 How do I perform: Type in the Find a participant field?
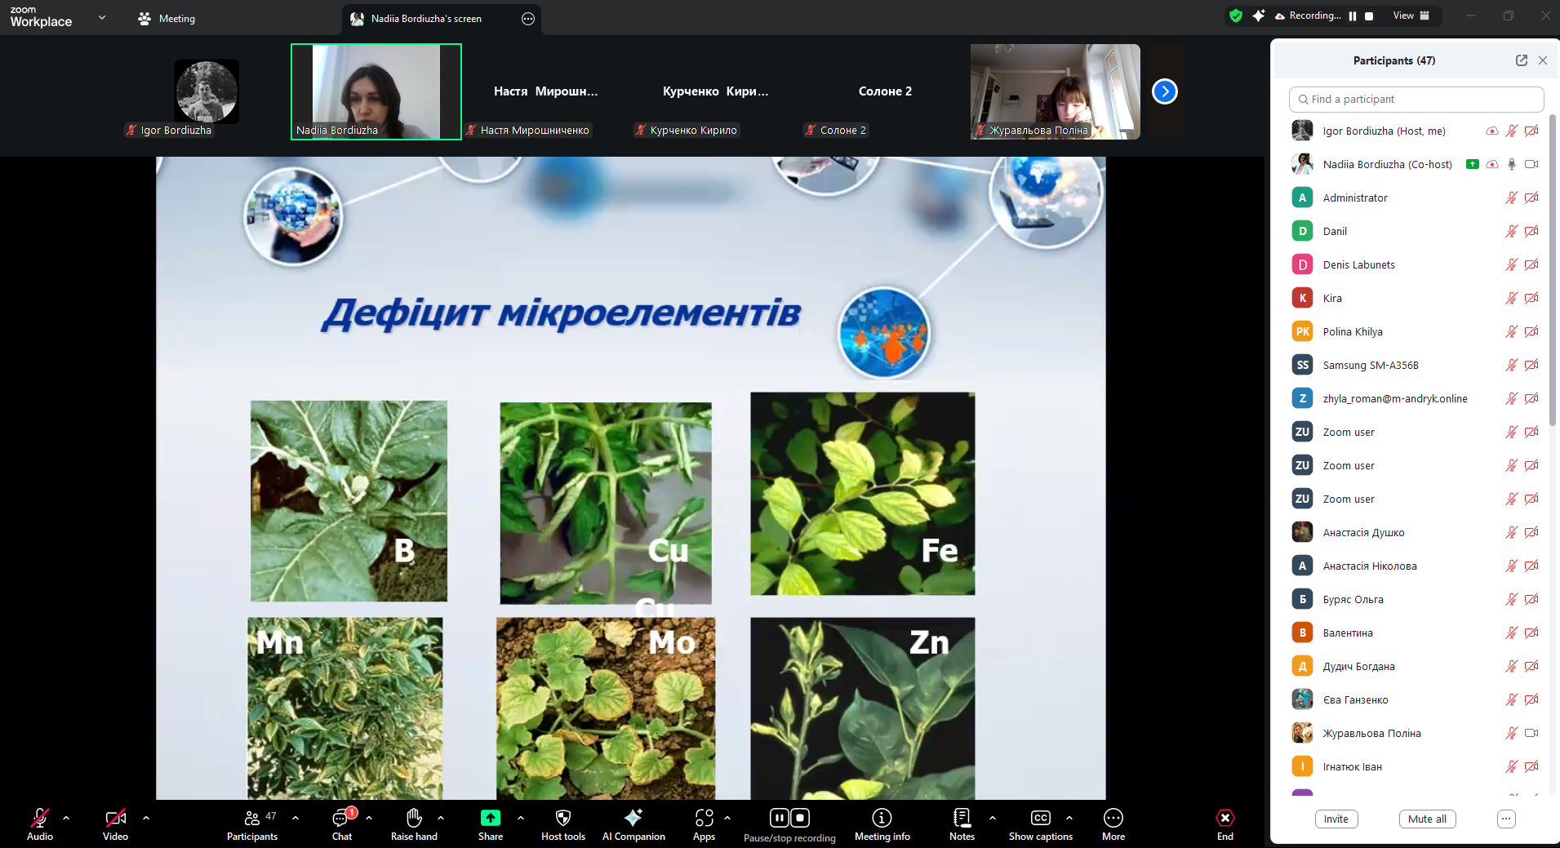(1416, 100)
